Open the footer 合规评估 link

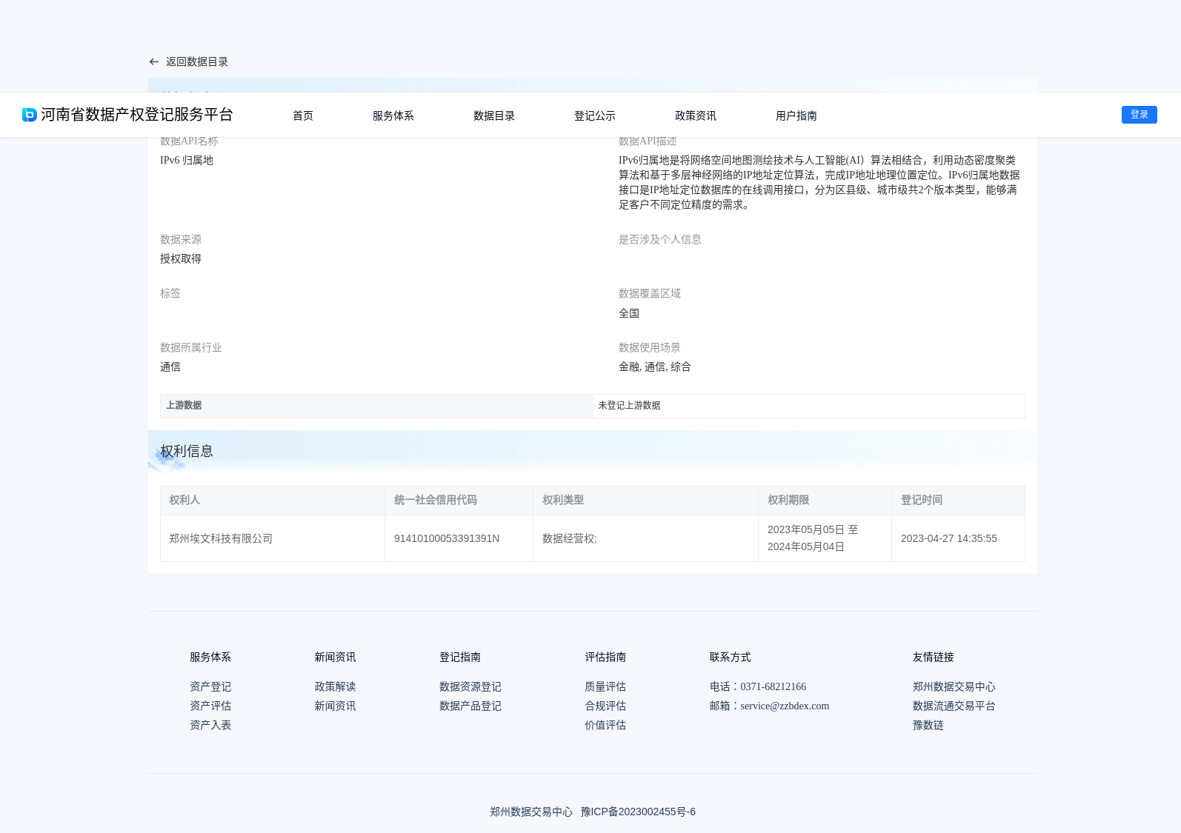point(605,706)
